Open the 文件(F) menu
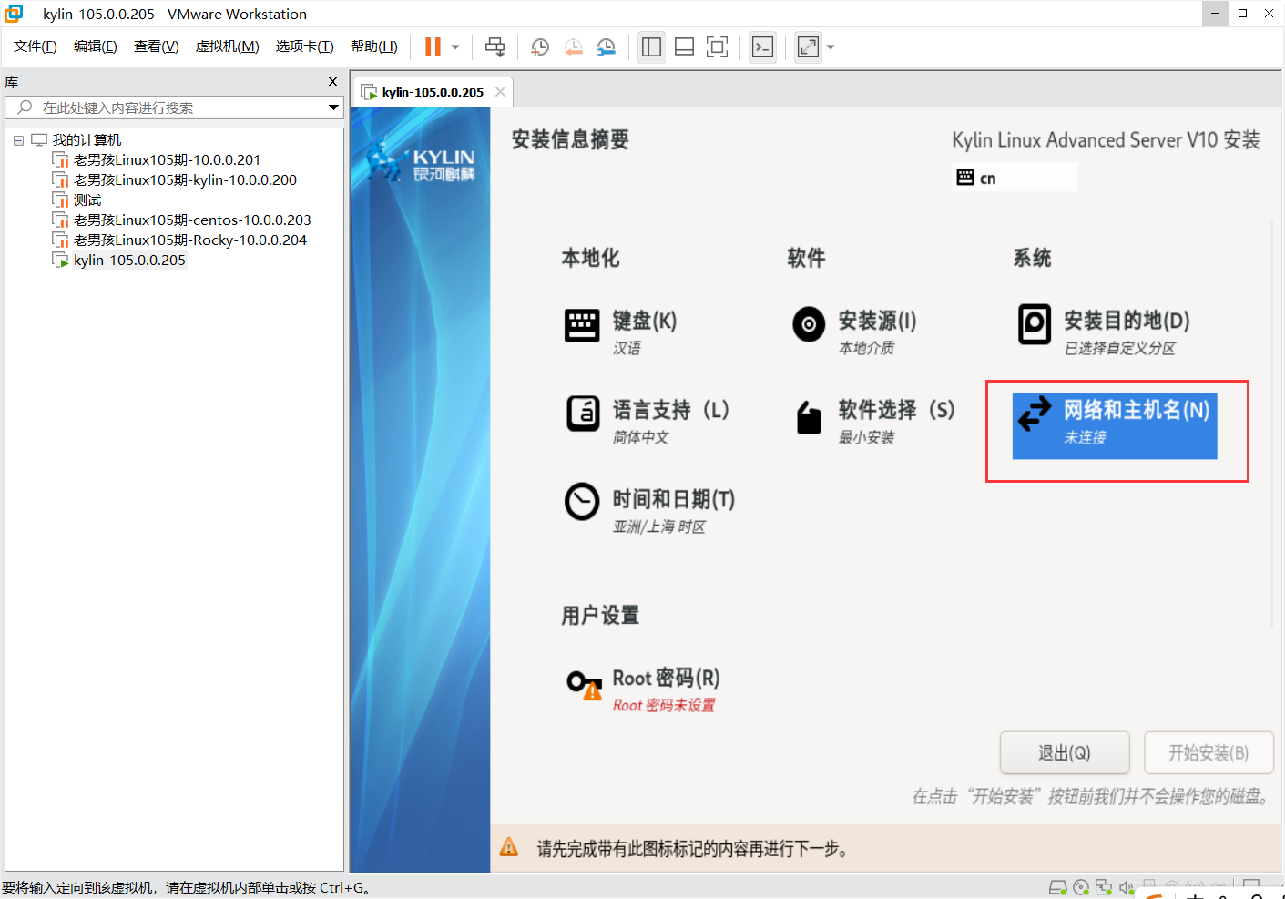This screenshot has height=899, width=1285. [x=36, y=46]
